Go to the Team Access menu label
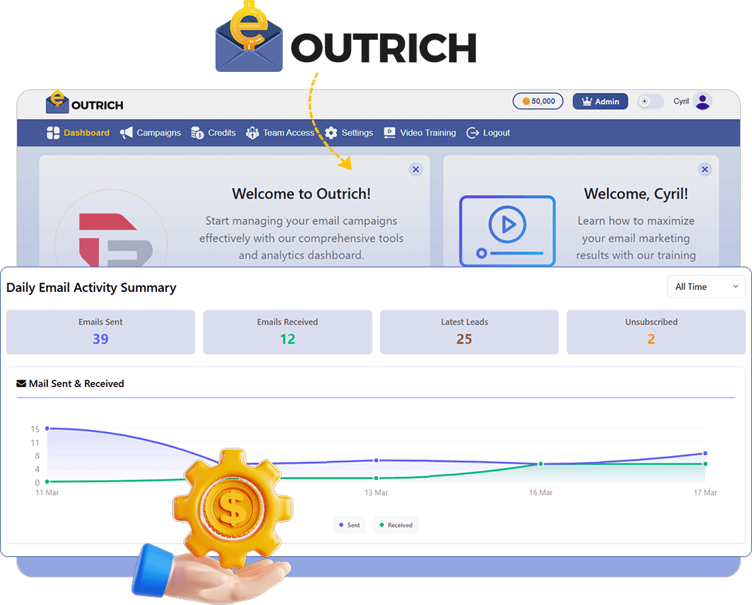752x605 pixels. tap(288, 133)
